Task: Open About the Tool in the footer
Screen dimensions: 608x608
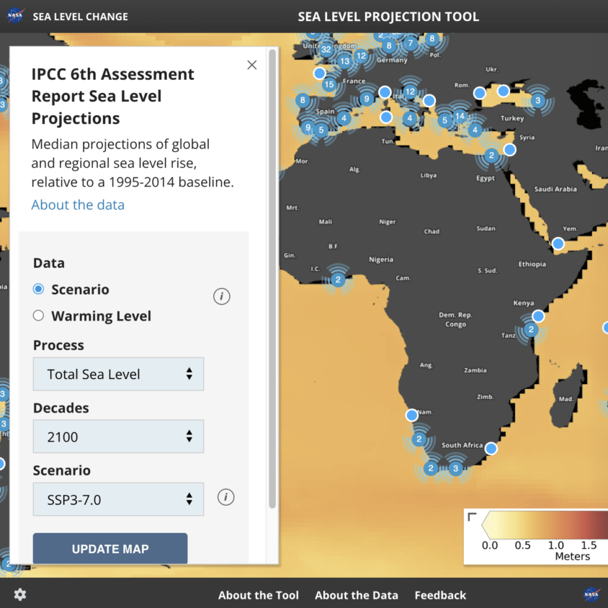Action: (259, 595)
